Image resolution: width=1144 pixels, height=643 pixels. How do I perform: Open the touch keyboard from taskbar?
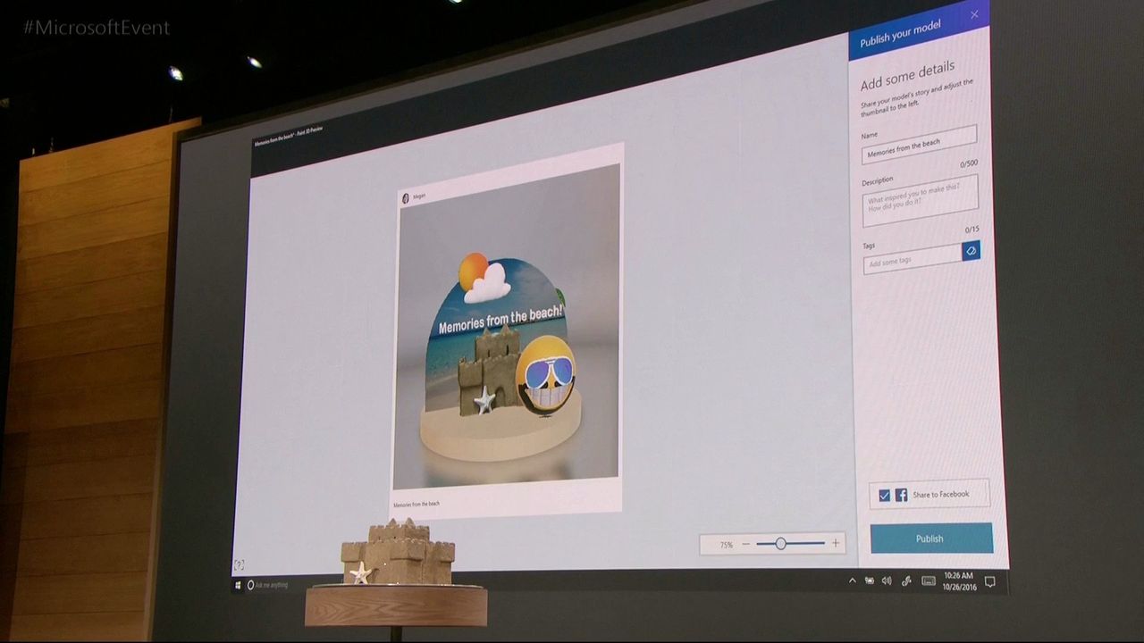[x=929, y=580]
